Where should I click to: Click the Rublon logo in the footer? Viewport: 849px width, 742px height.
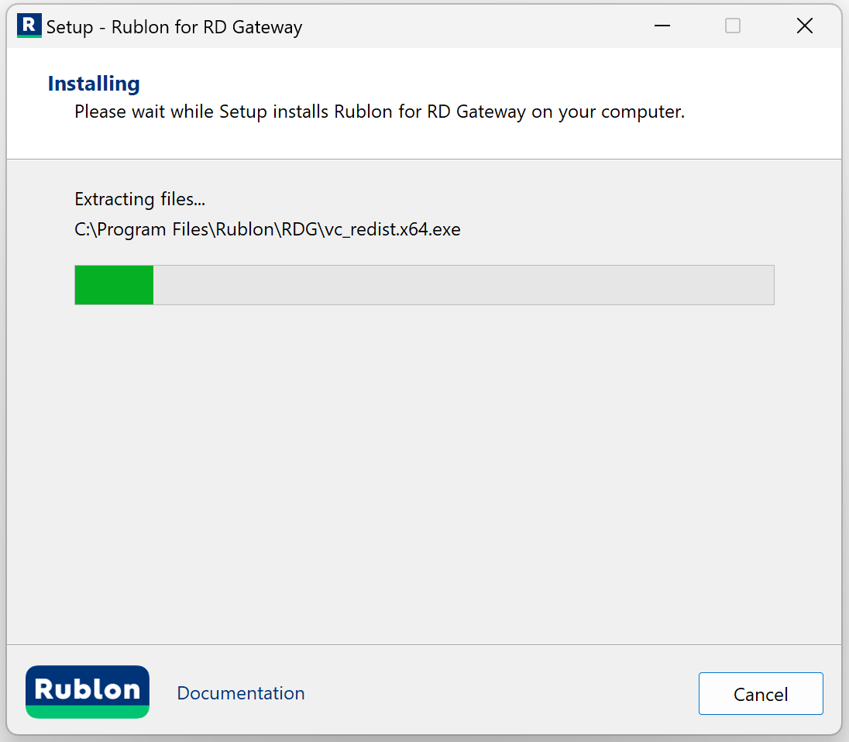point(88,689)
